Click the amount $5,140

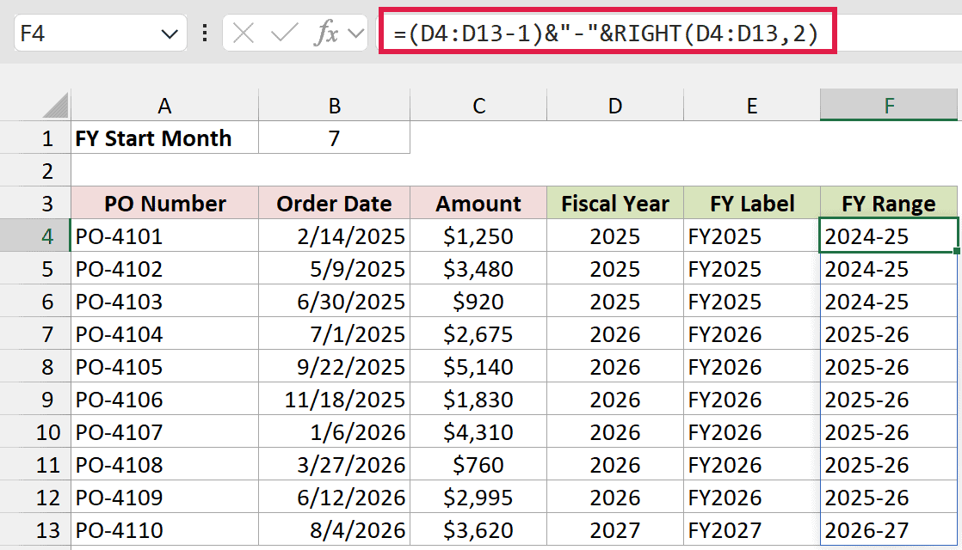pos(478,366)
